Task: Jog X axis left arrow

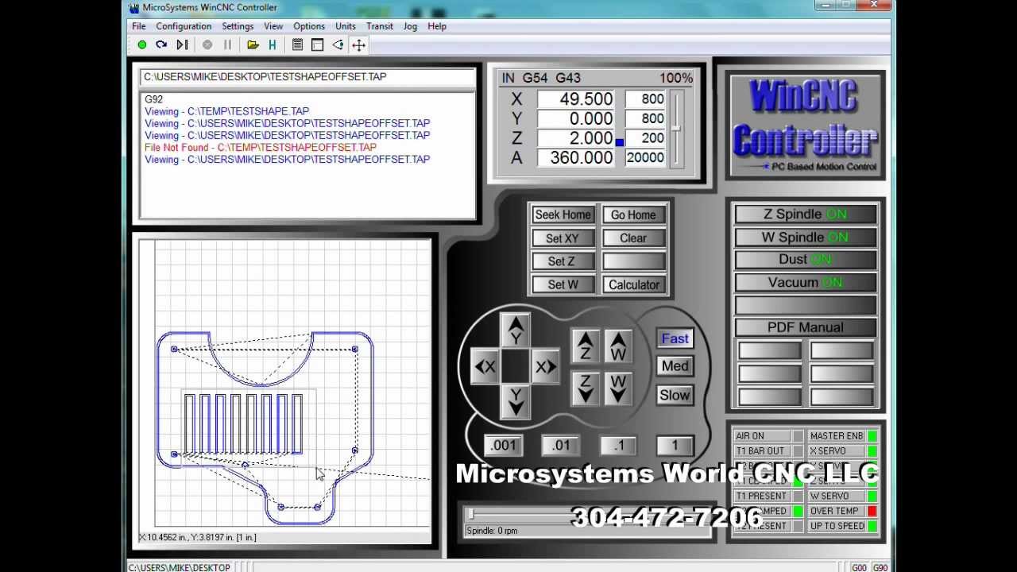Action: click(485, 366)
